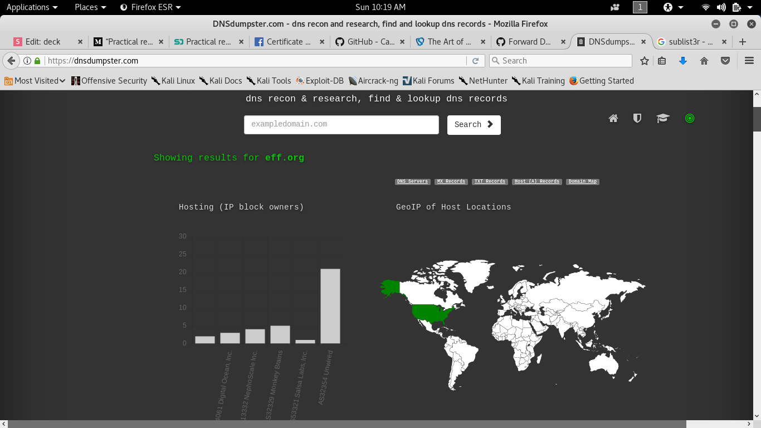Screen dimensions: 761x428
Task: Open the NetHunter bookmark
Action: (x=483, y=81)
